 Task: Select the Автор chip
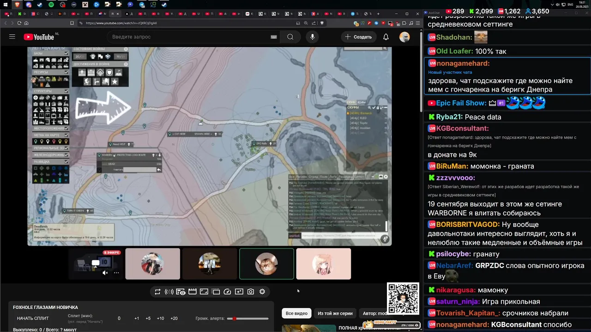(x=374, y=314)
